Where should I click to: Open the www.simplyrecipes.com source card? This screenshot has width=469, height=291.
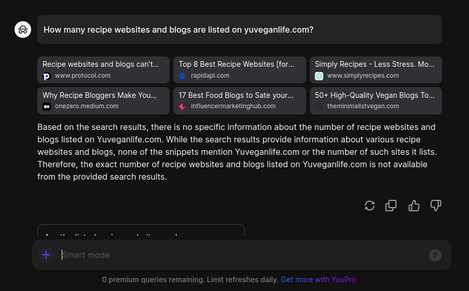(376, 70)
